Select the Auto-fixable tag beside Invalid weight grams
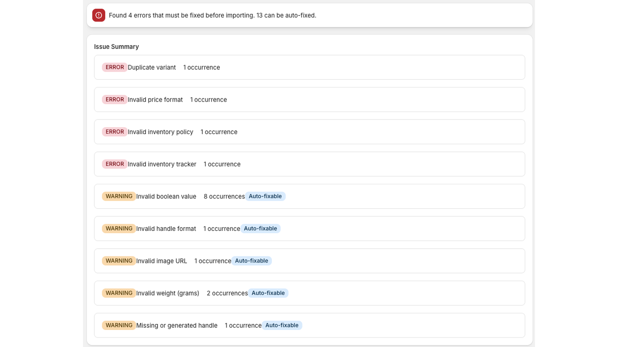Viewport: 618px width, 347px height. [x=268, y=293]
